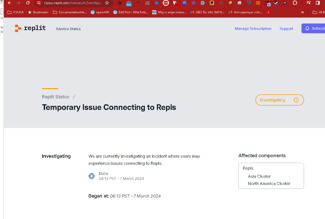The width and height of the screenshot is (325, 219).
Task: Click the LastPass extension icon
Action: tap(166, 3)
